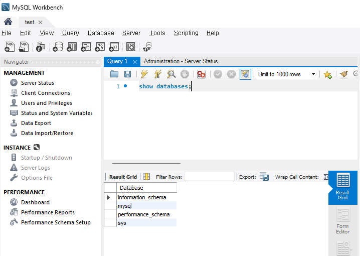Open Options File
Viewport: 360px width, 256px height.
pos(37,178)
